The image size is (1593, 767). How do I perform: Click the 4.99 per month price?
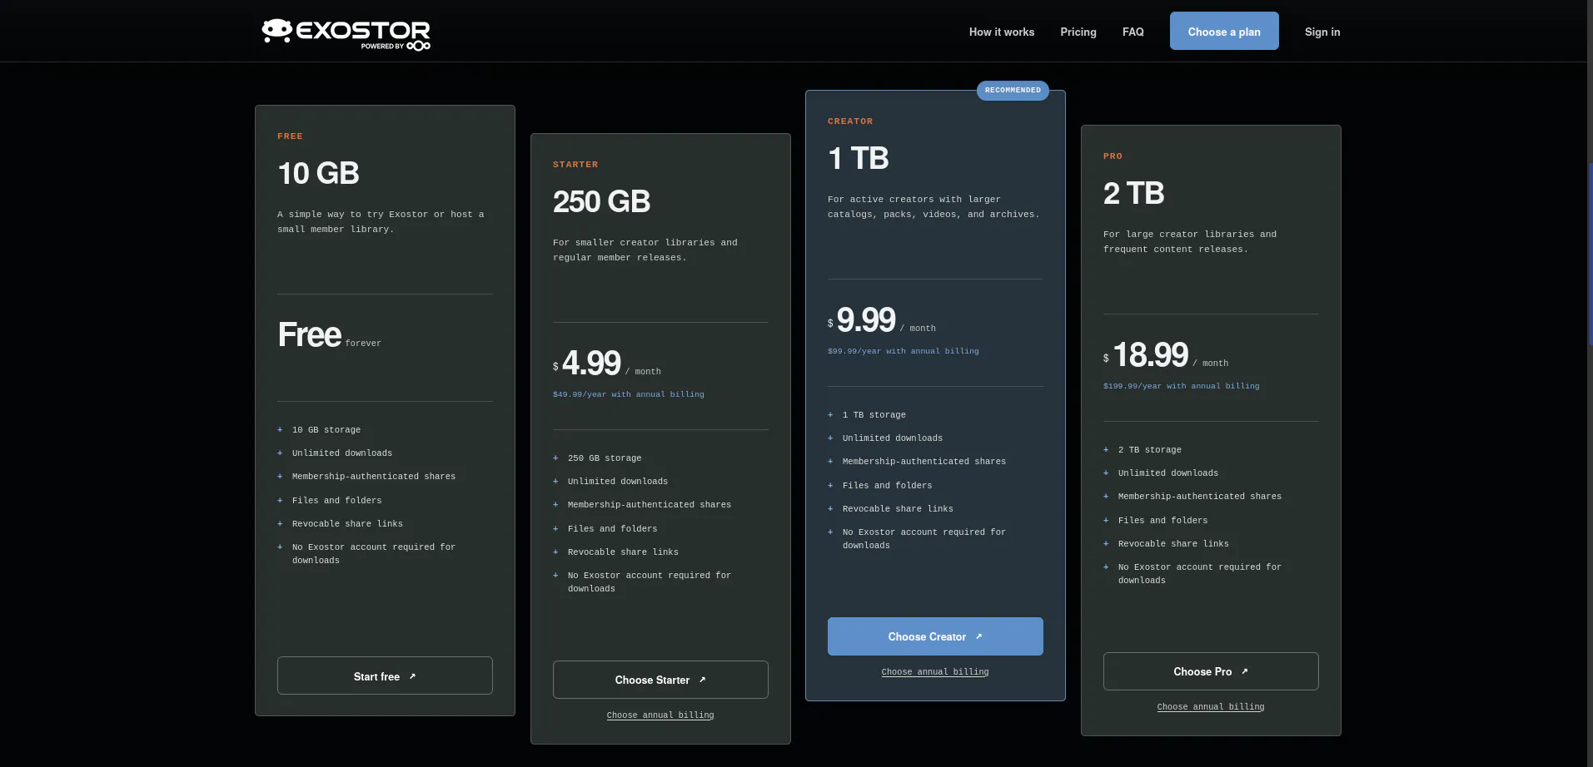coord(607,364)
